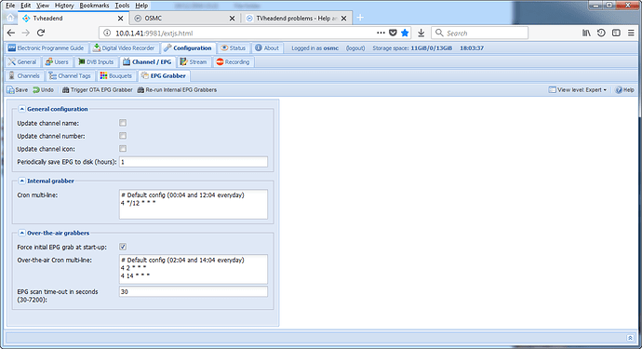Click the site information icon in address bar
The image size is (642, 349).
(107, 33)
